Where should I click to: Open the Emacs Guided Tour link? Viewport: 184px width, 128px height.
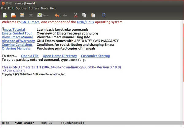17,33
